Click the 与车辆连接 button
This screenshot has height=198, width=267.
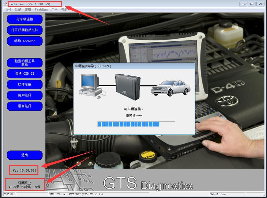click(x=25, y=19)
